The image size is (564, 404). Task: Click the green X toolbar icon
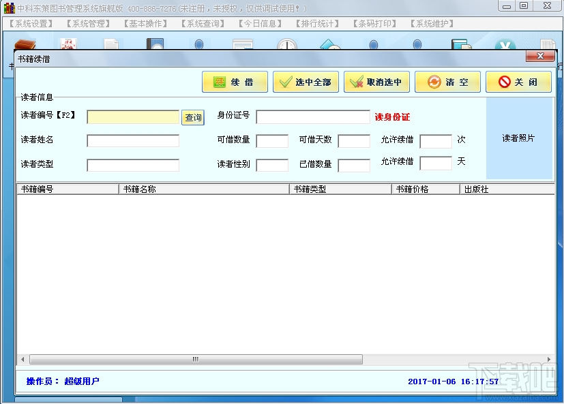[505, 44]
